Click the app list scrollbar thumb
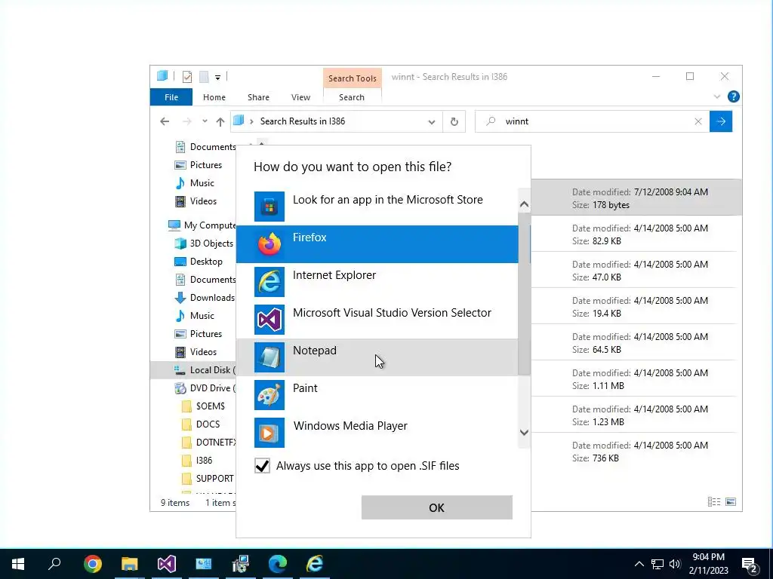The image size is (773, 579). pyautogui.click(x=524, y=293)
